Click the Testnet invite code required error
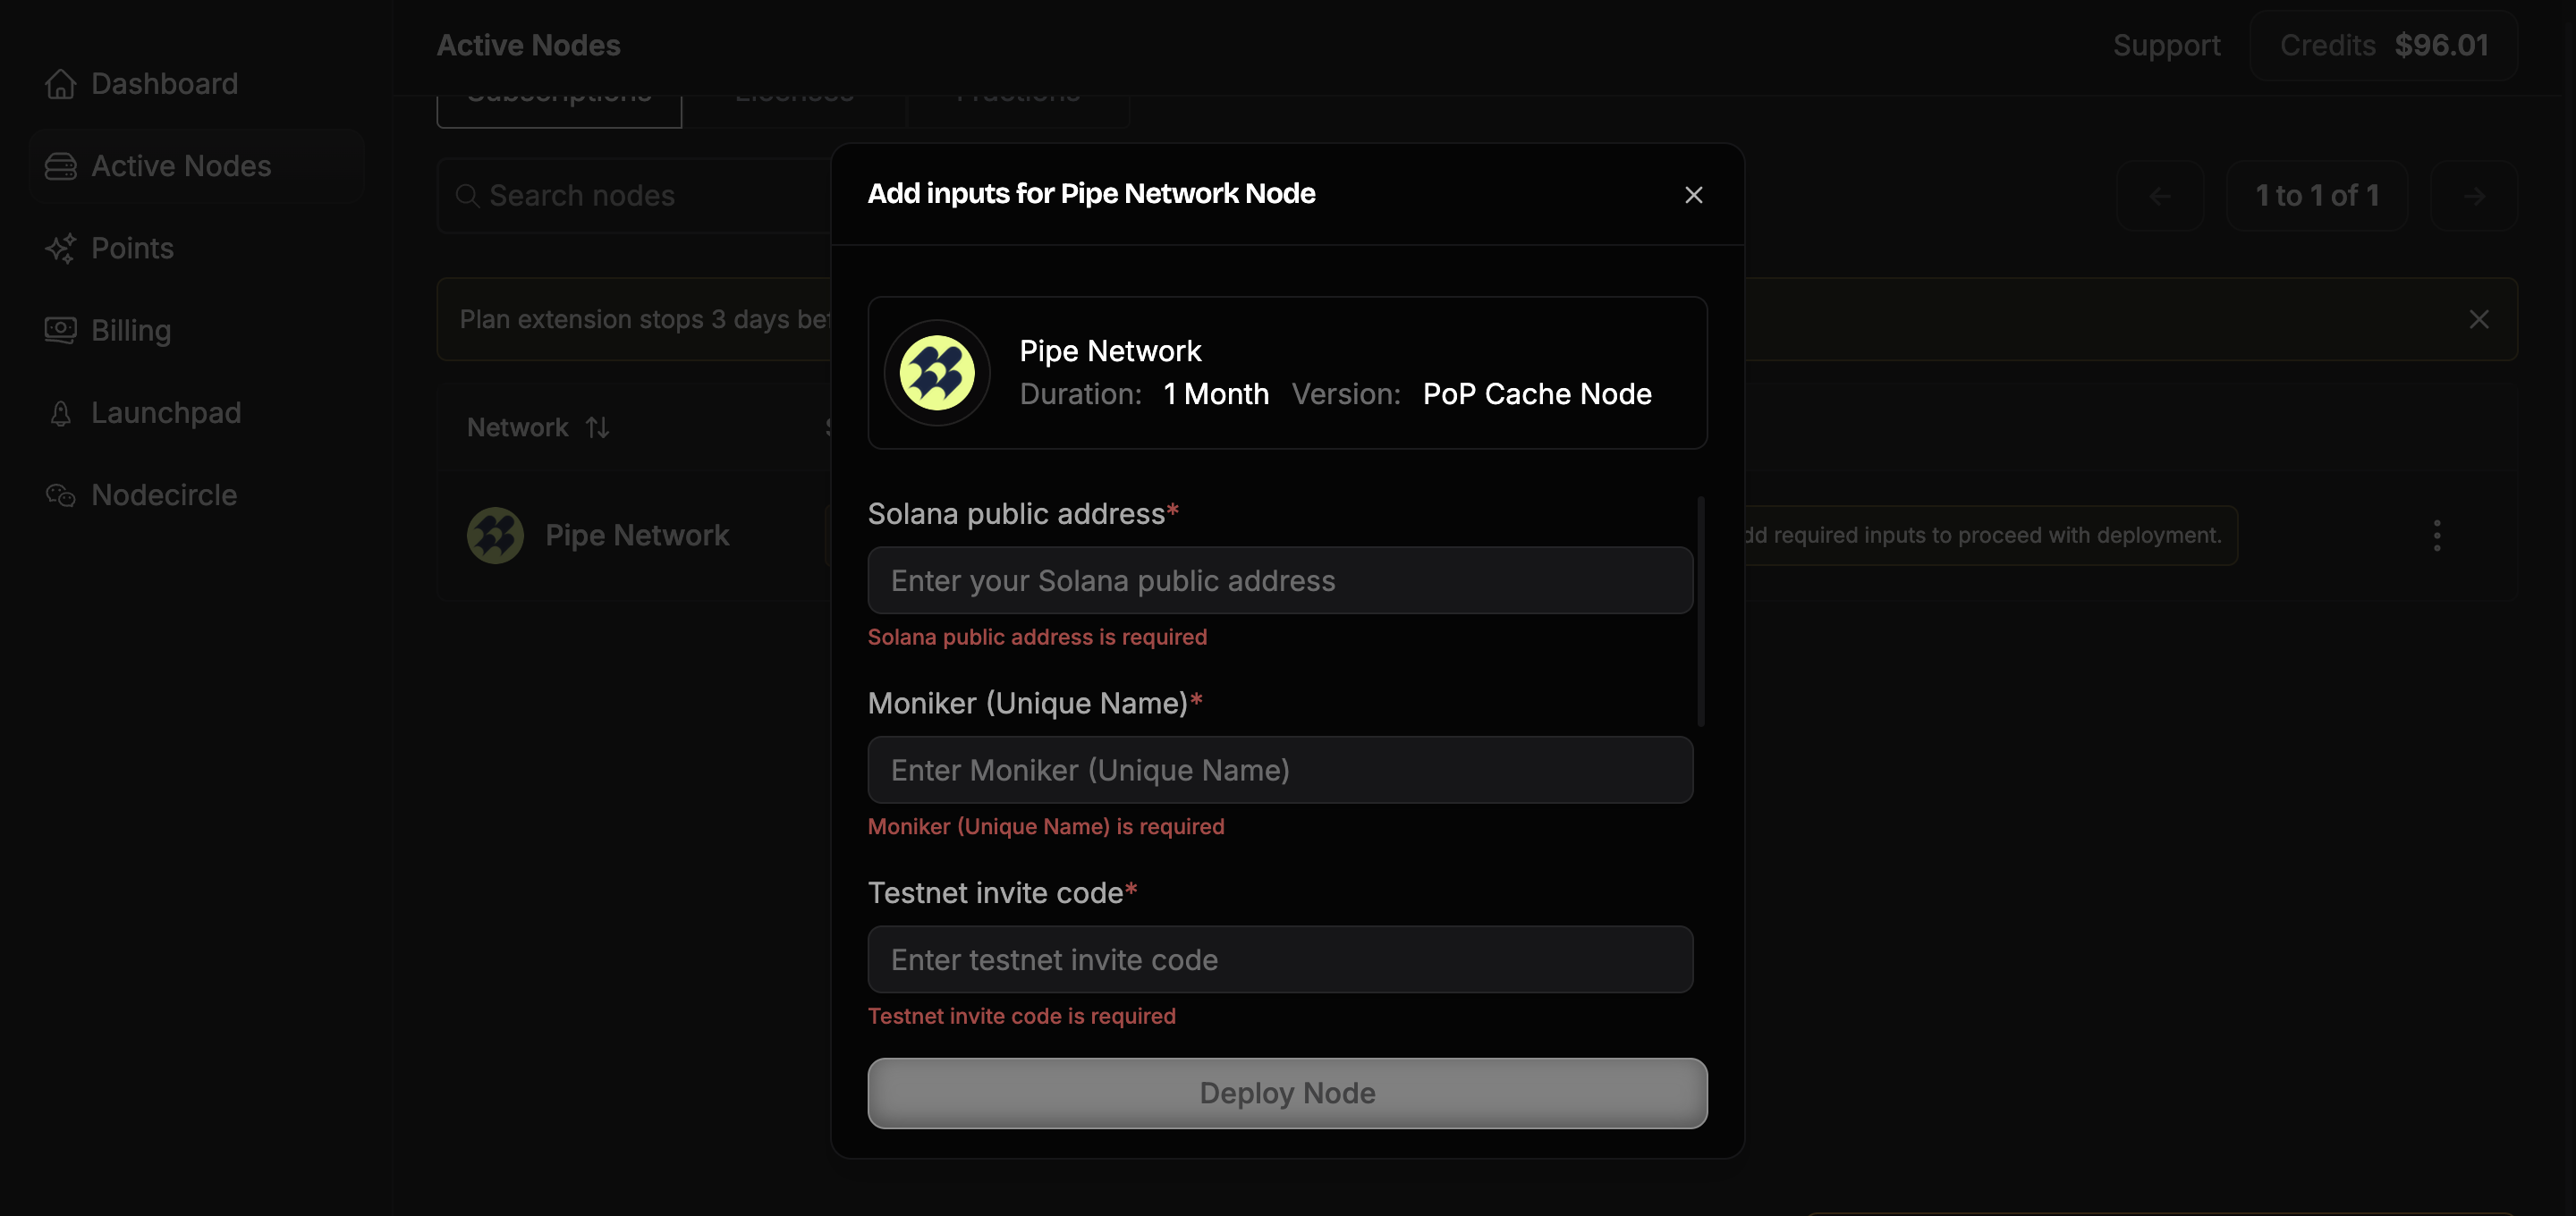The image size is (2576, 1216). pos(1021,1016)
